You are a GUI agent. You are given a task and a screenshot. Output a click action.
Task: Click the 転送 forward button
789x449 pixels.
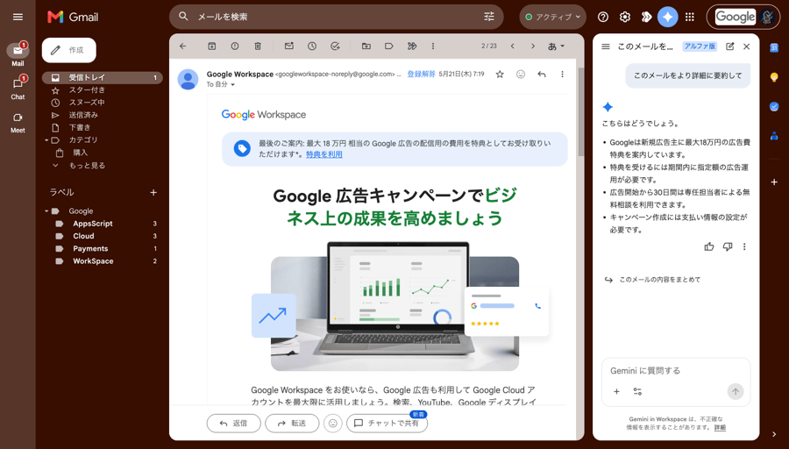pos(292,424)
